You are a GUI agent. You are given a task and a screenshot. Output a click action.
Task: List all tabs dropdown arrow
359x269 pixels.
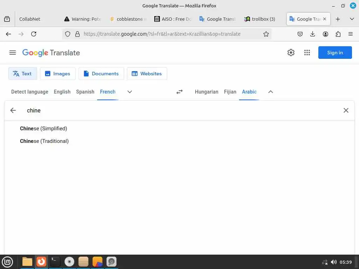coord(352,19)
